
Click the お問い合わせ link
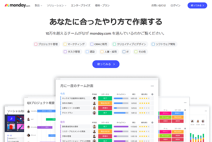click(x=158, y=5)
